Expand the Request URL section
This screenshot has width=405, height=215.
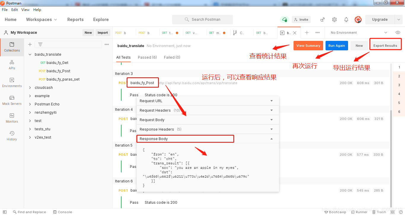click(208, 101)
